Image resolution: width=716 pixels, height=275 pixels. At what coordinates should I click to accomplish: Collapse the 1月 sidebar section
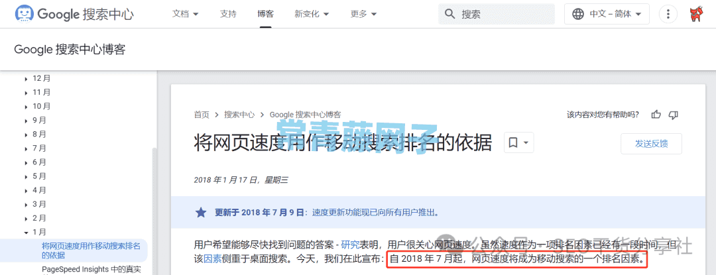pyautogui.click(x=35, y=232)
